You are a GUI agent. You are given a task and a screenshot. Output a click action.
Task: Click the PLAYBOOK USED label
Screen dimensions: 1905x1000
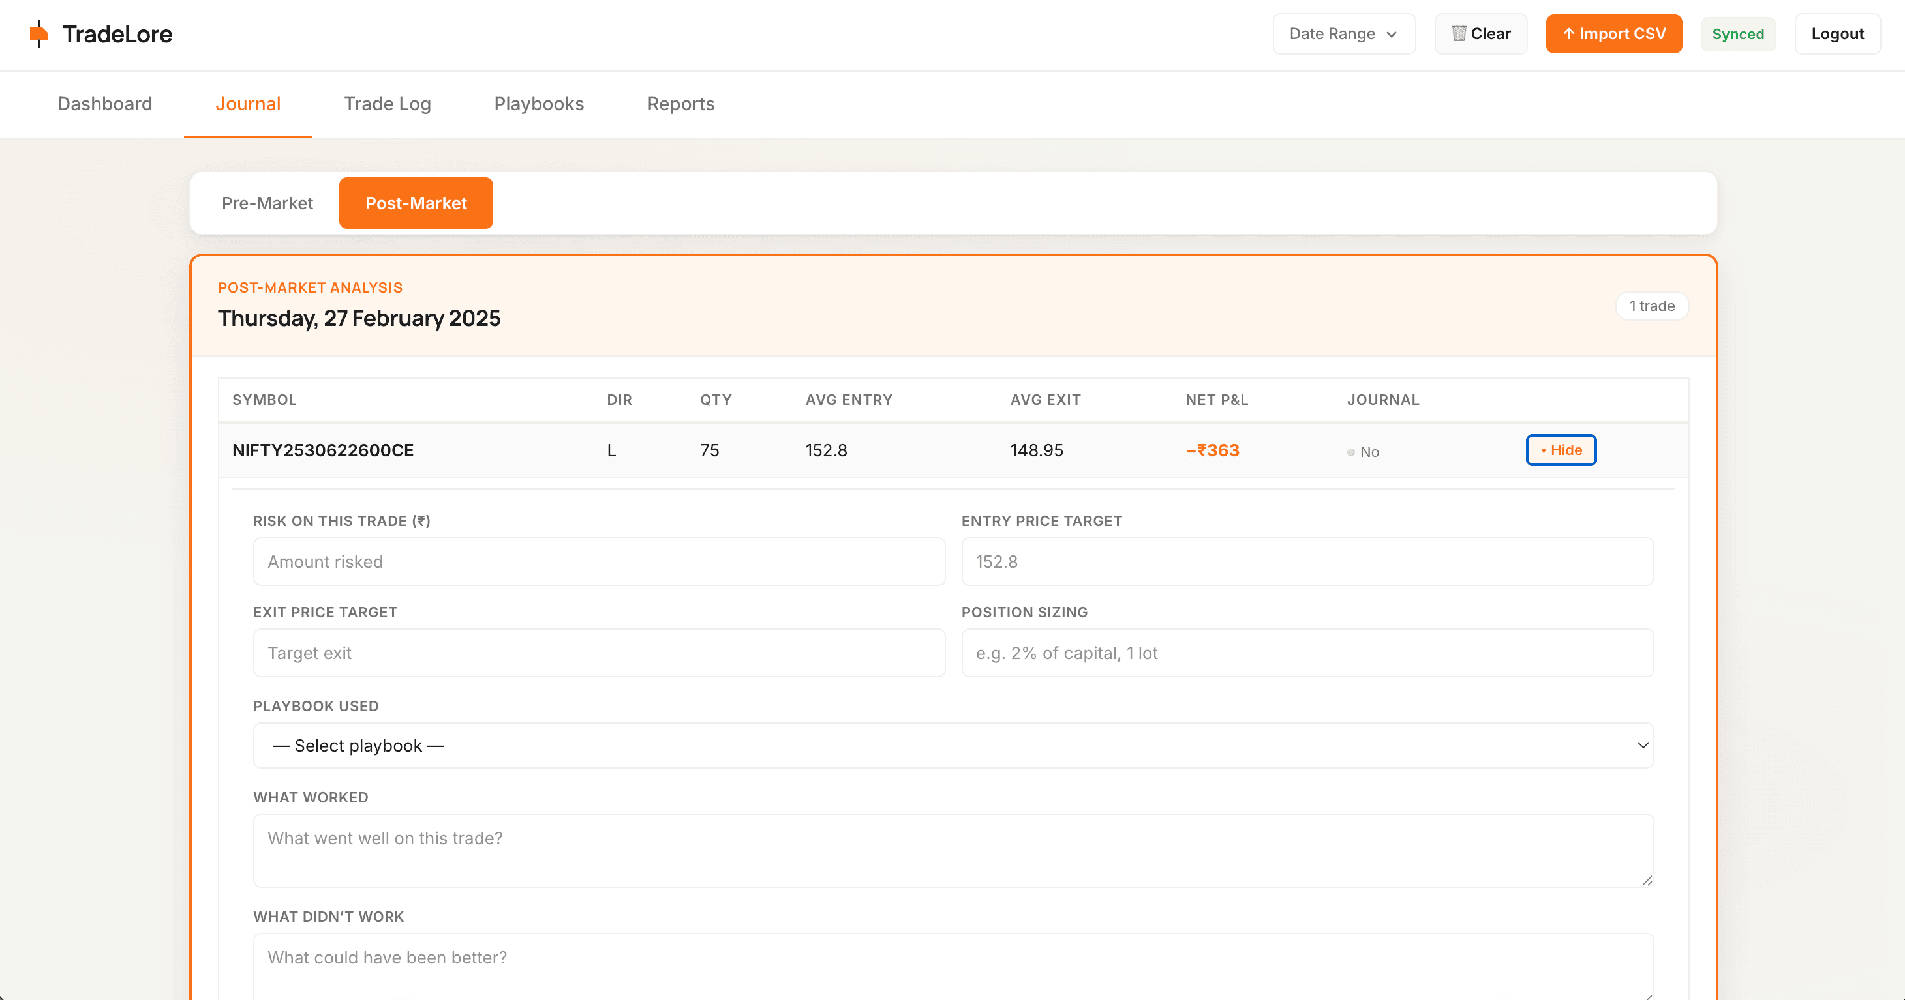(x=316, y=706)
